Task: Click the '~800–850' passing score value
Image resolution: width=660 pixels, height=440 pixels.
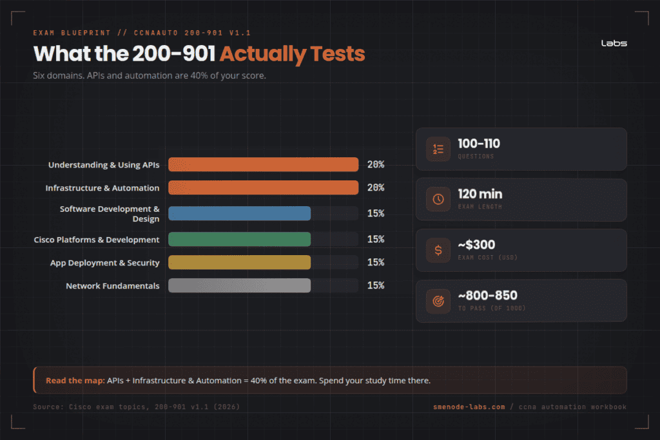Action: 487,295
